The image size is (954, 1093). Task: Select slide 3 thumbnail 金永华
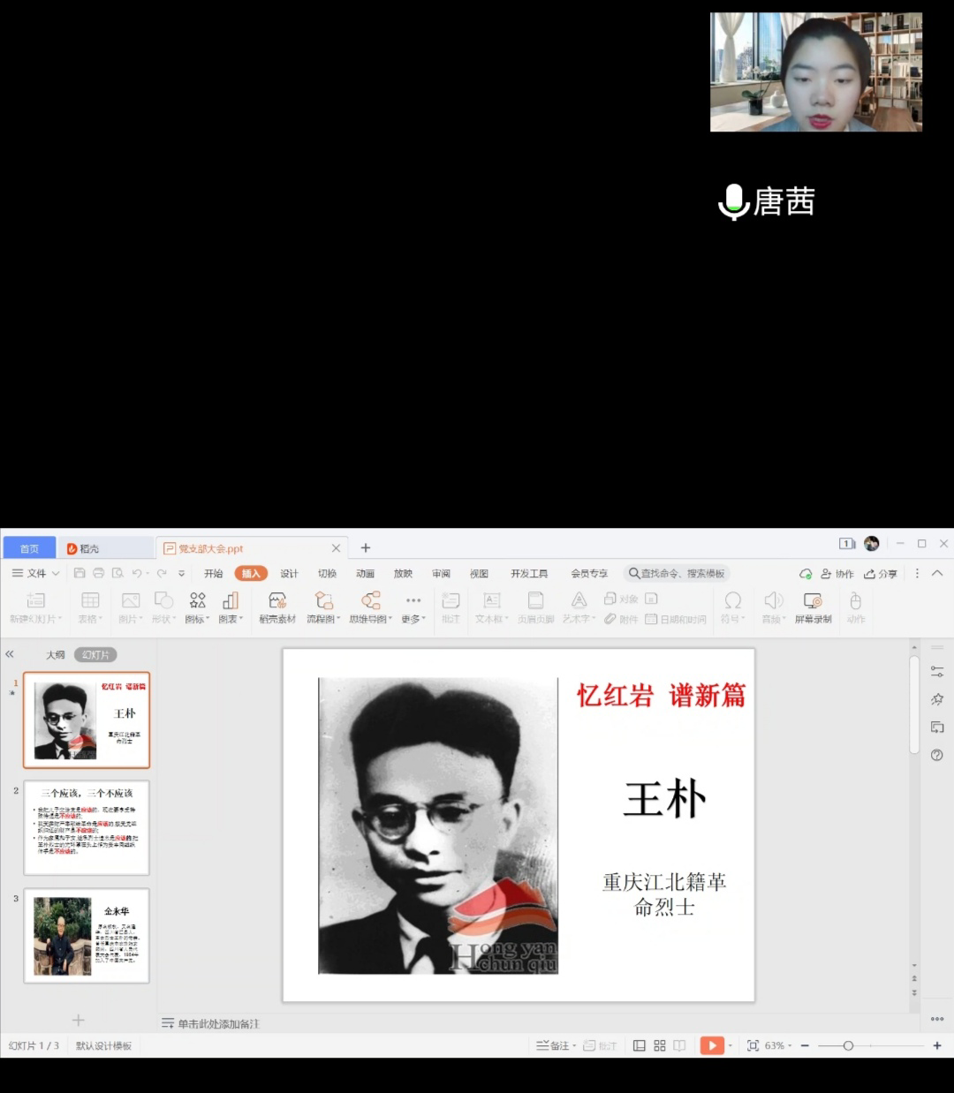pyautogui.click(x=87, y=936)
